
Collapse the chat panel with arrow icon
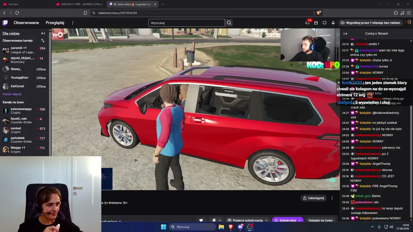pos(345,34)
